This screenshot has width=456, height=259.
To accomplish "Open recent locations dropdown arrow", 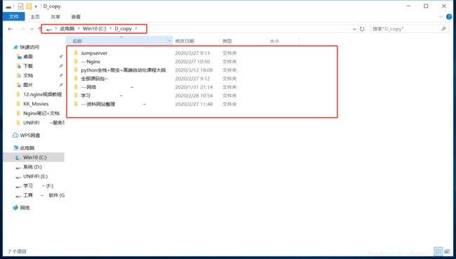I will click(32, 29).
